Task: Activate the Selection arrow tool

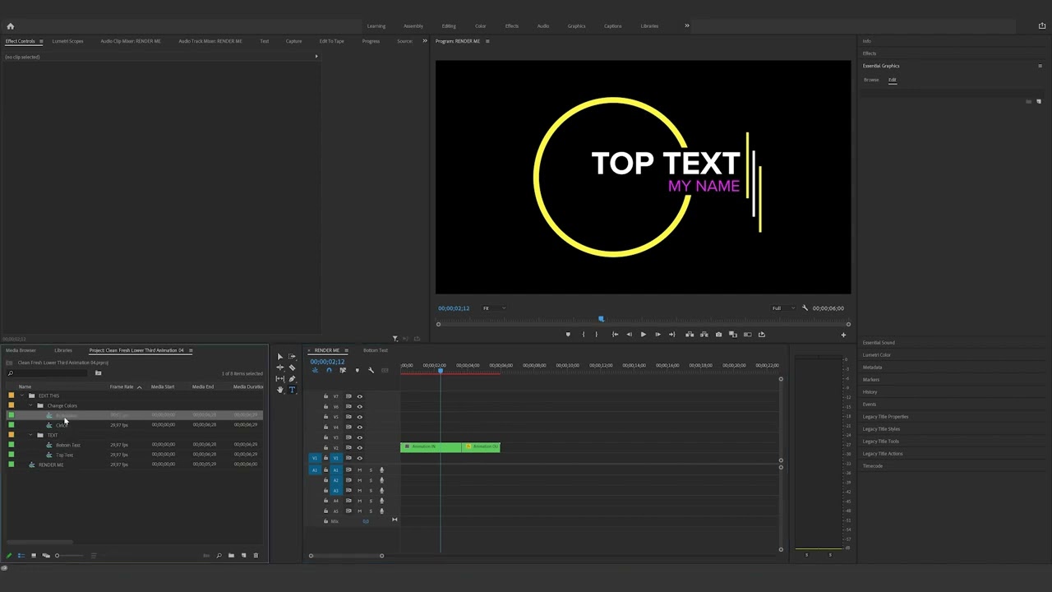Action: pos(280,357)
